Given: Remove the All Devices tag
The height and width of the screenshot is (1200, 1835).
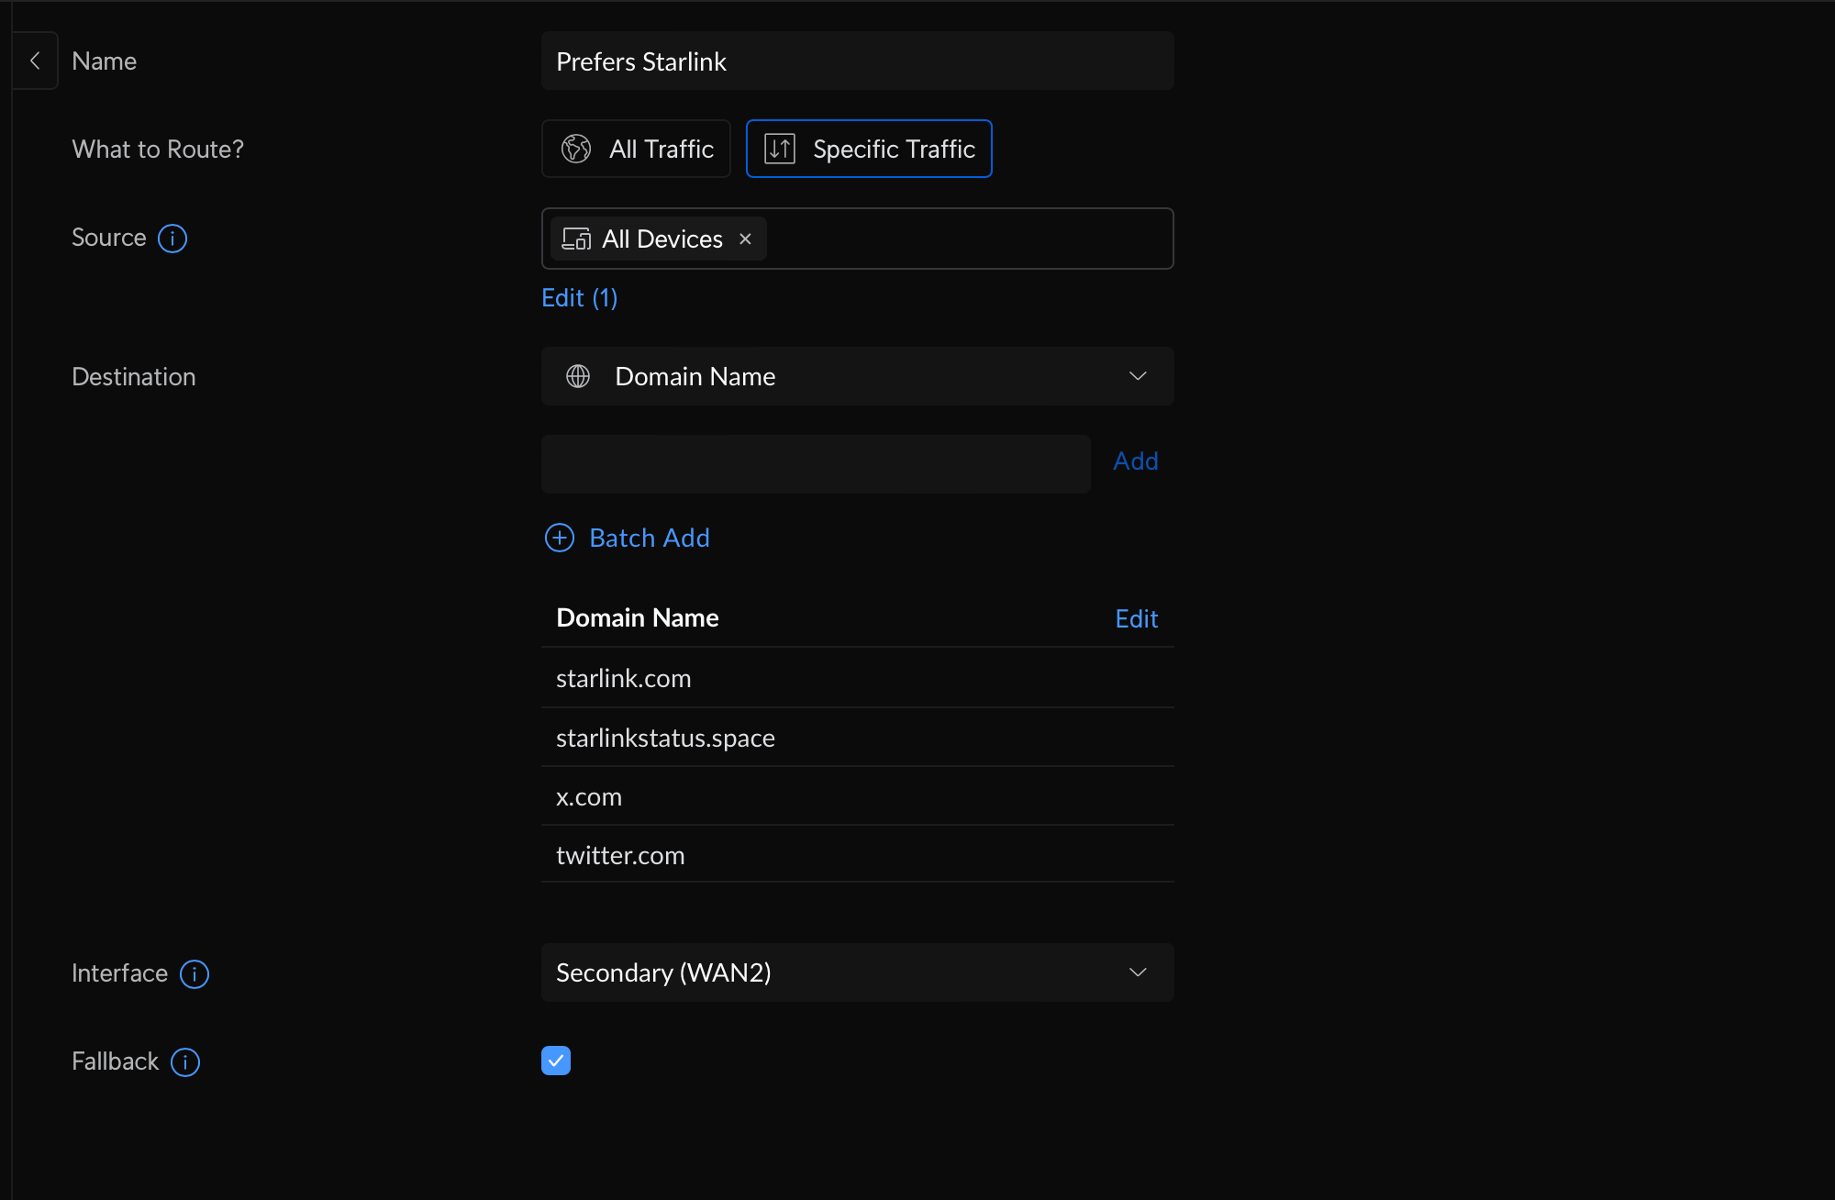Looking at the screenshot, I should (746, 239).
